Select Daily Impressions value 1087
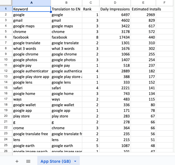 coord(115,145)
